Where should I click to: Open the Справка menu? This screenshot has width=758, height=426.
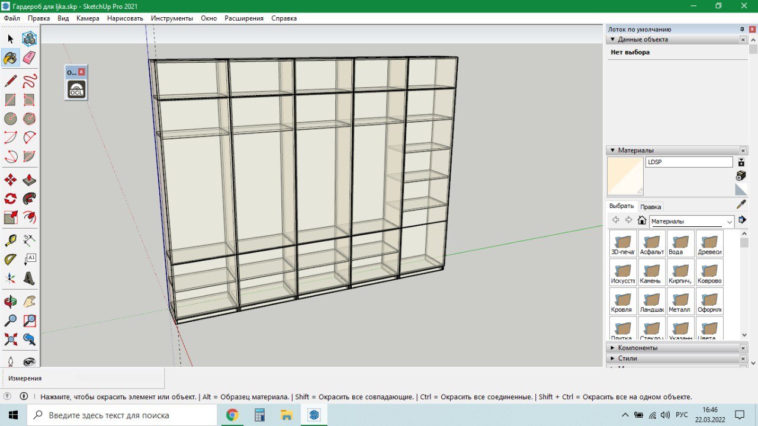284,18
